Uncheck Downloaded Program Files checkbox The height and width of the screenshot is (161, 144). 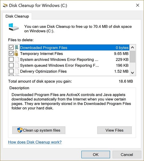pos(11,48)
